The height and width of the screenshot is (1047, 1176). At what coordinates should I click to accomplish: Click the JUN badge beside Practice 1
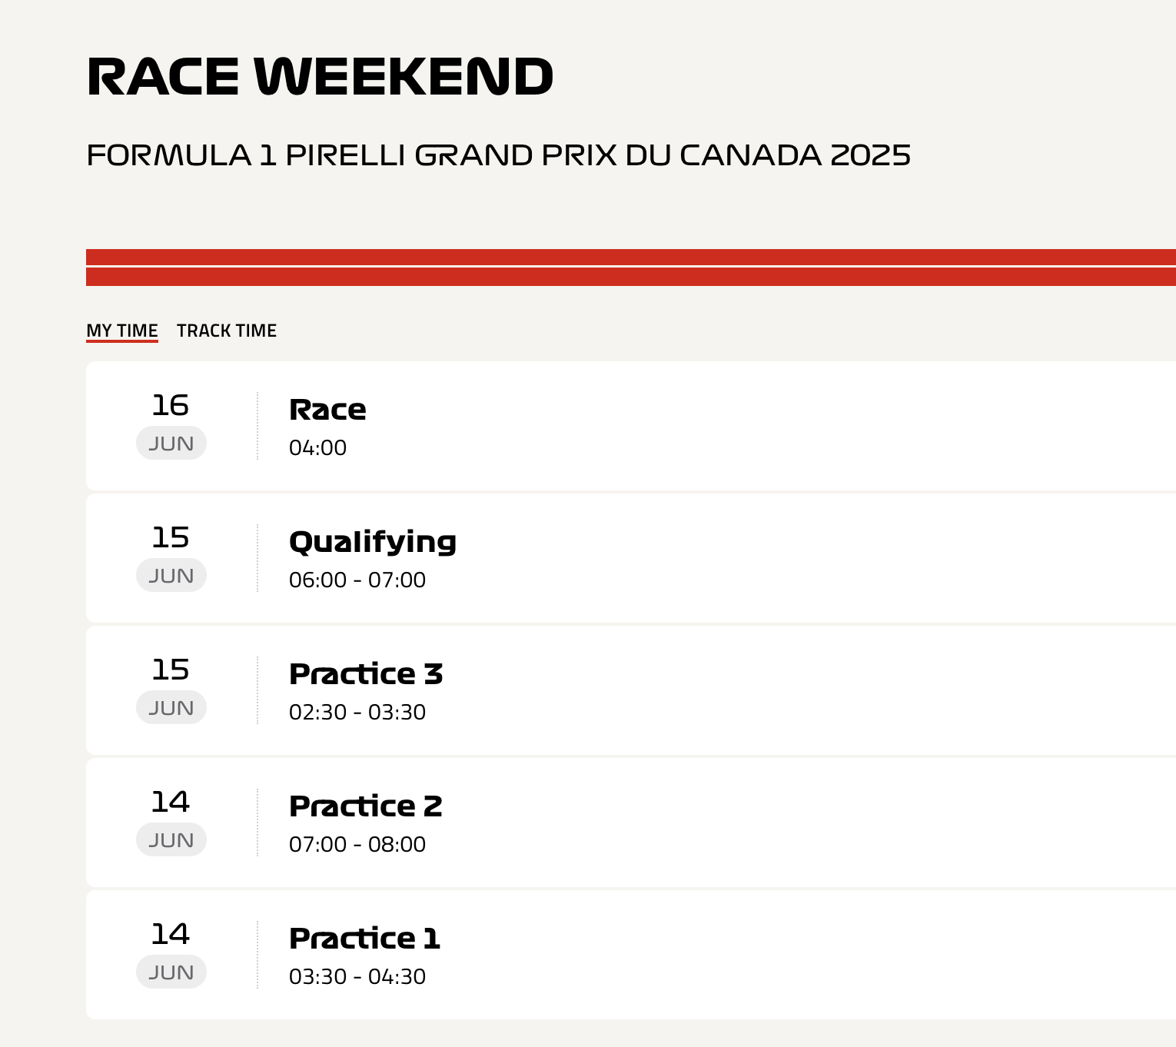(171, 972)
